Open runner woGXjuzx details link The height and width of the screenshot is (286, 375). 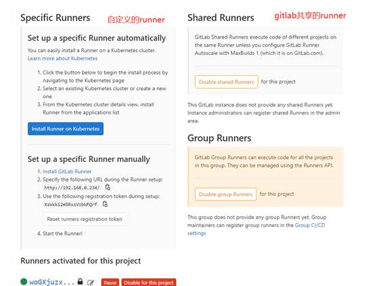pos(52,282)
